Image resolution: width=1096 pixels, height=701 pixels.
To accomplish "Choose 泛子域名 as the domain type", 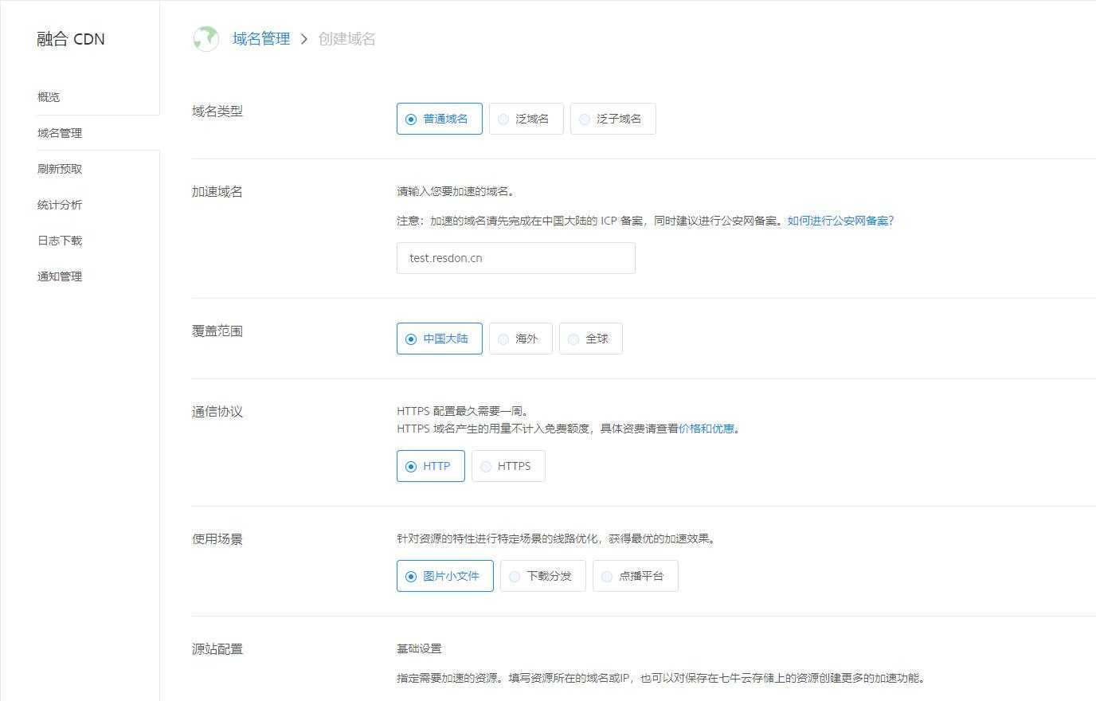I will pyautogui.click(x=613, y=118).
